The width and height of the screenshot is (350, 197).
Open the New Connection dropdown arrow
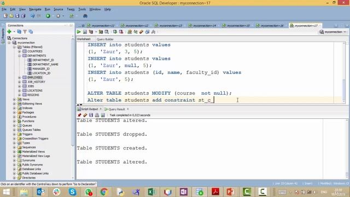coord(14,32)
